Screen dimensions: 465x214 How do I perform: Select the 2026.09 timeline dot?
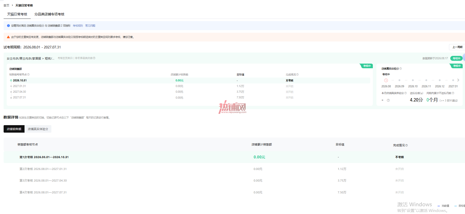click(399, 80)
